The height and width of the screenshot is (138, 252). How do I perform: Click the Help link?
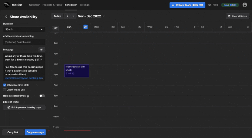pyautogui.click(x=215, y=5)
